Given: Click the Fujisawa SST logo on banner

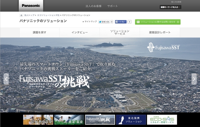Looking at the screenshot, I should pyautogui.click(x=164, y=48).
